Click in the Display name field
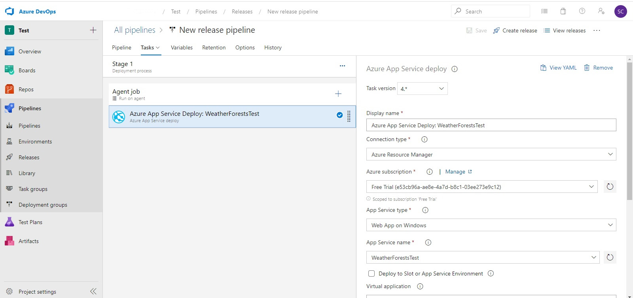 tap(491, 125)
